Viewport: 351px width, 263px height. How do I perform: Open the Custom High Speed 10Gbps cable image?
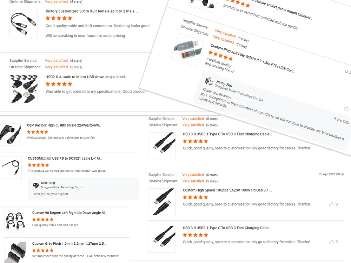(x=162, y=202)
